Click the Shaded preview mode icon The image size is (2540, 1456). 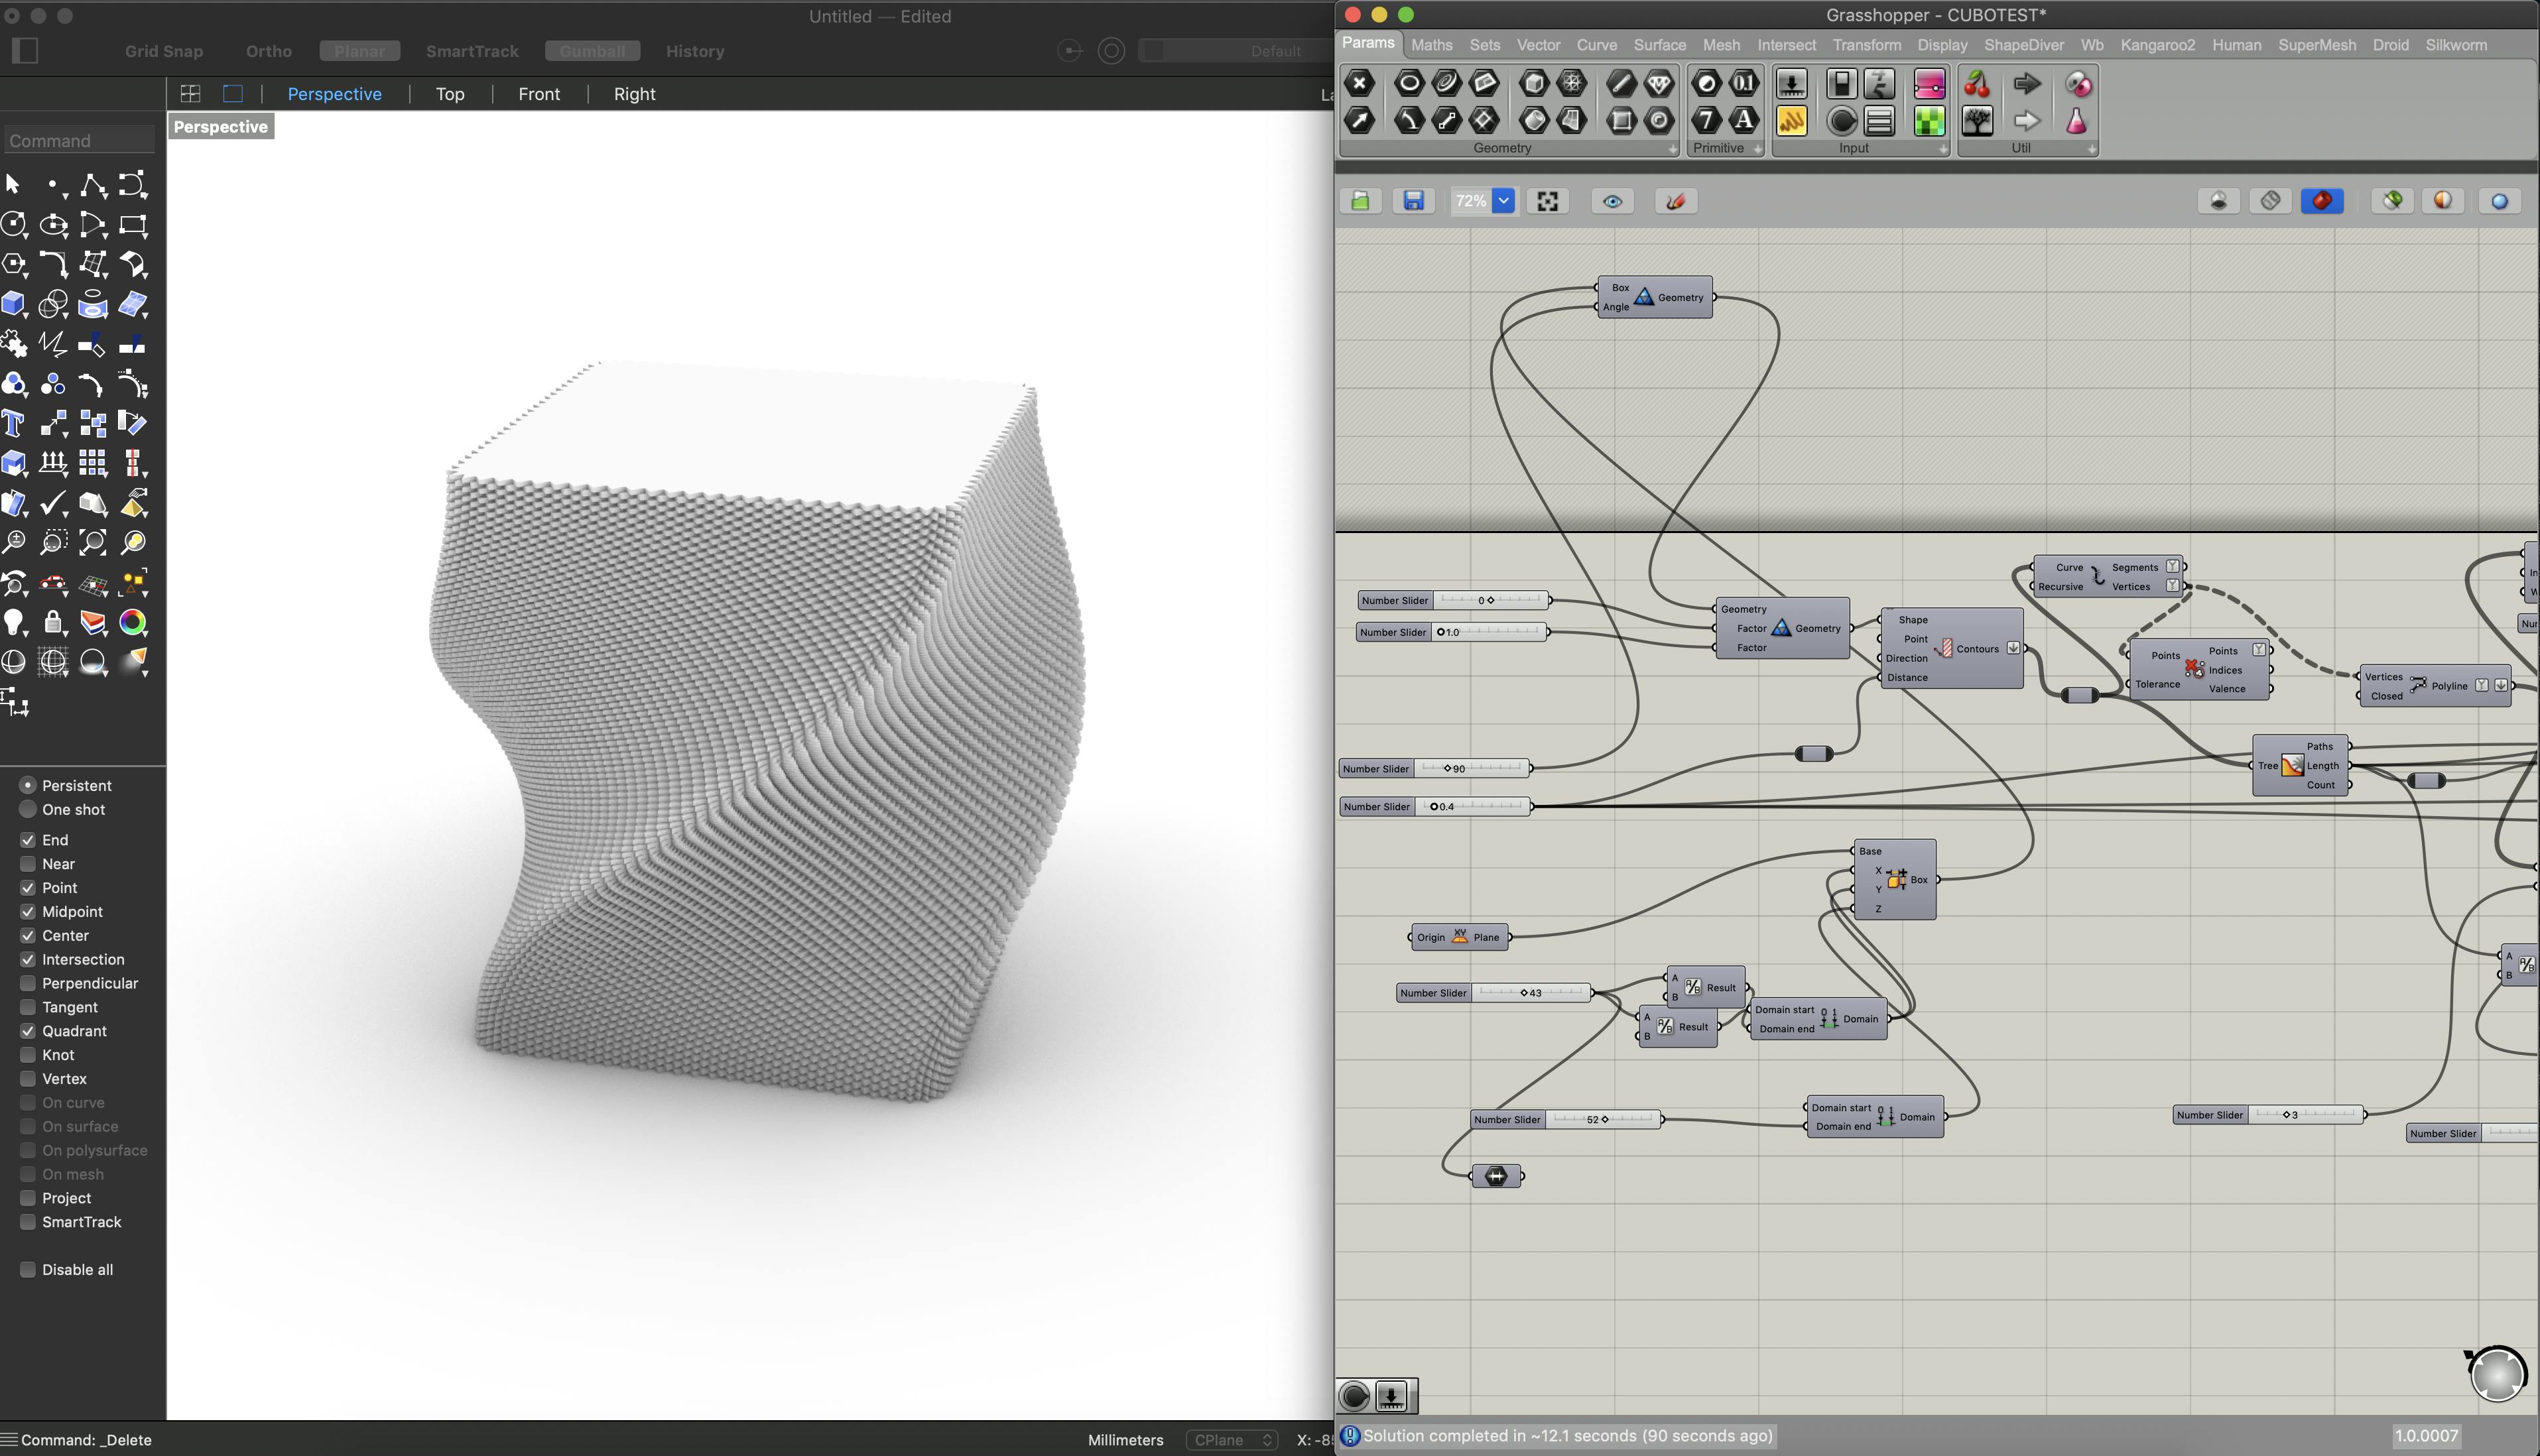(x=2321, y=201)
